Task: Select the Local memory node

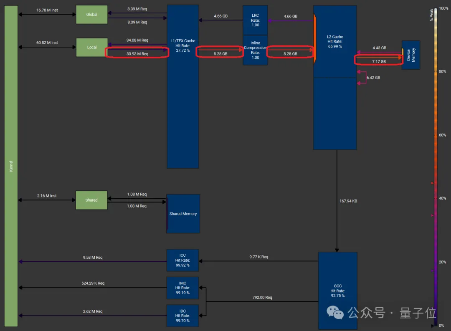Action: 91,48
